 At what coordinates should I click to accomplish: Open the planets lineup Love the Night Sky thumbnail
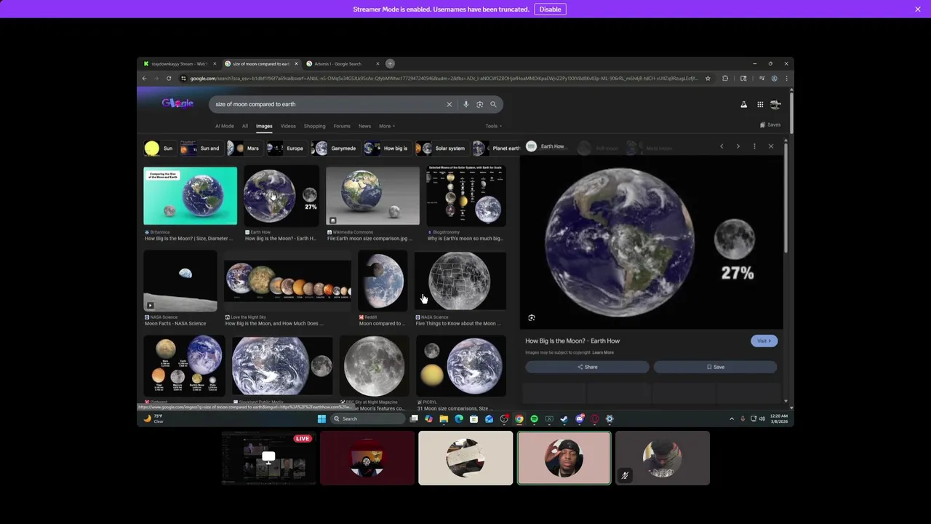287,281
